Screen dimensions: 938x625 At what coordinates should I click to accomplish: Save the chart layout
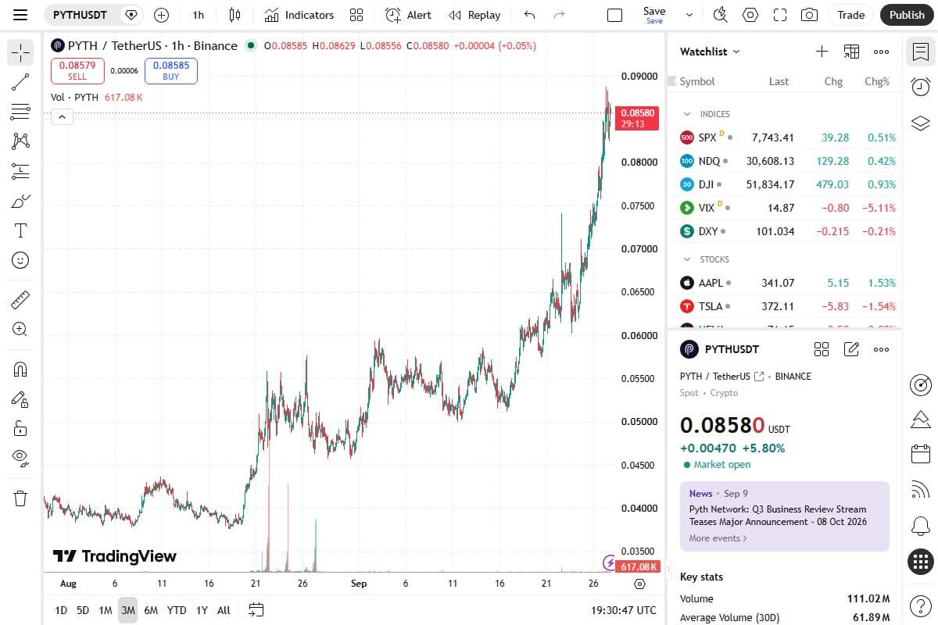(x=654, y=15)
